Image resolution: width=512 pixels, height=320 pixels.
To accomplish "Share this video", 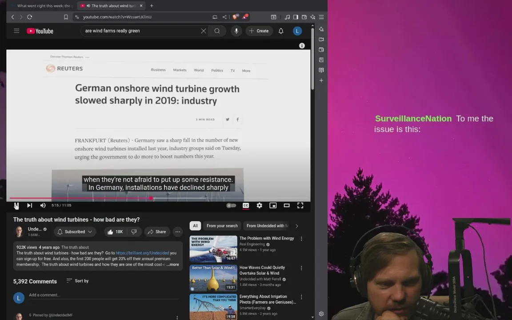I will point(157,232).
